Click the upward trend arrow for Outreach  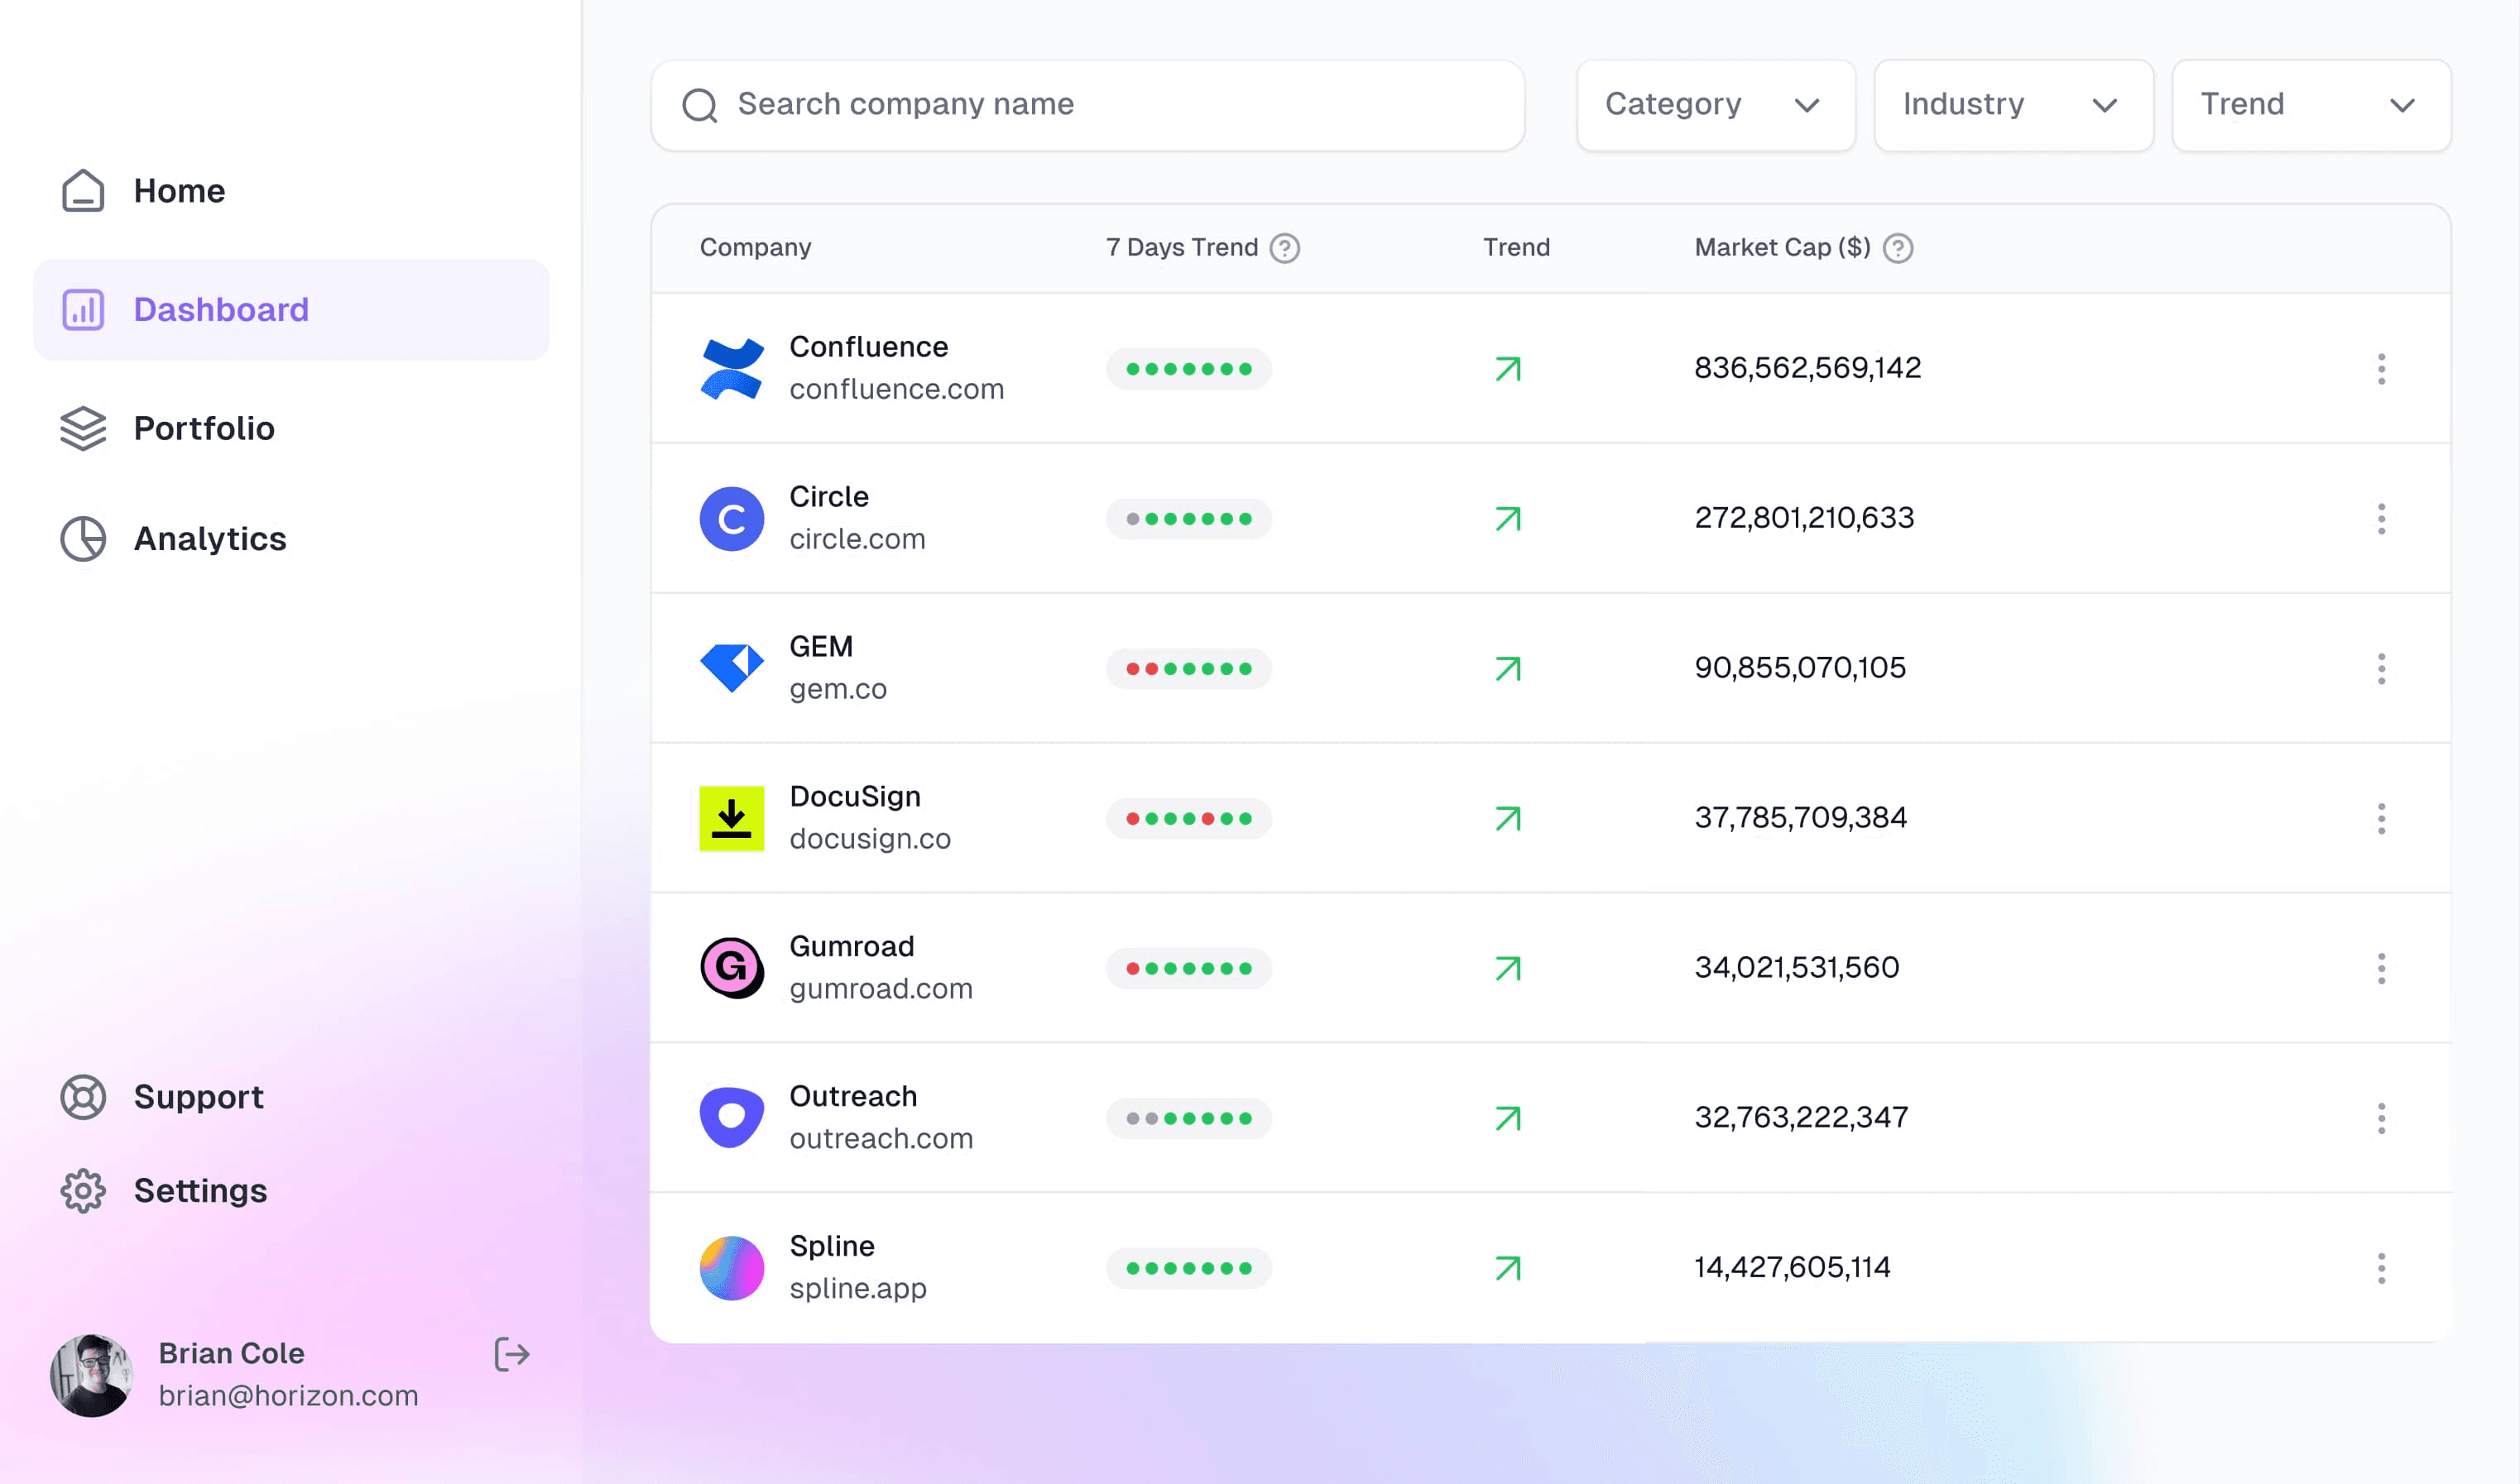tap(1508, 1119)
